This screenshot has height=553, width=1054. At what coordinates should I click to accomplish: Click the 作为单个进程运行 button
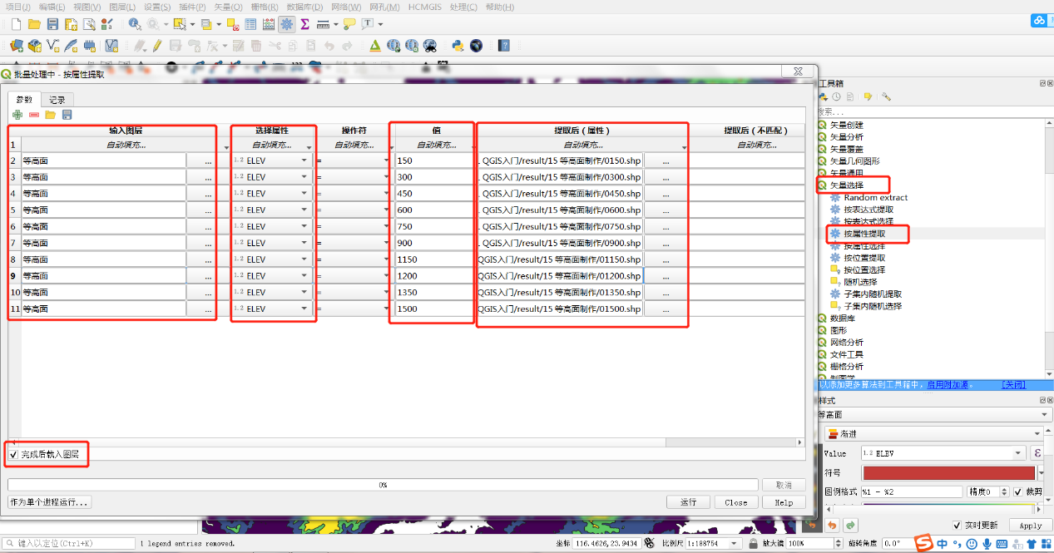[x=49, y=502]
